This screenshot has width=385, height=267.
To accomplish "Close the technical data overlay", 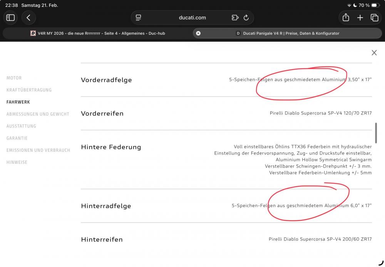I will click(374, 53).
